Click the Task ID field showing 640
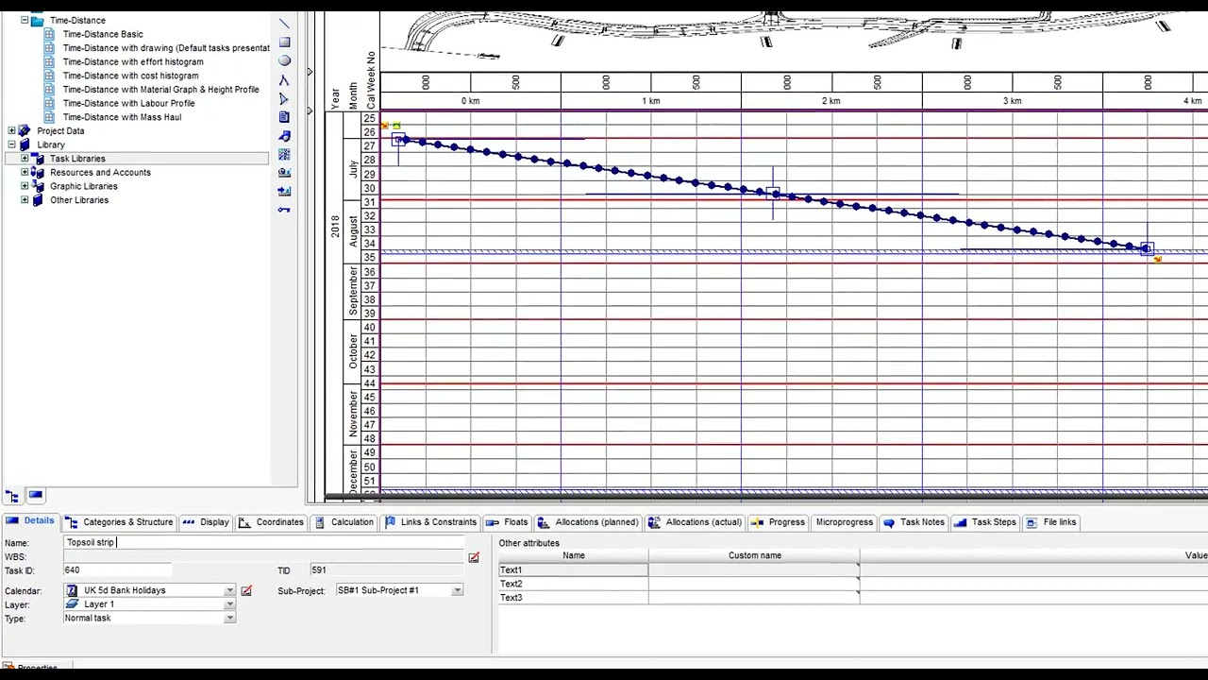The width and height of the screenshot is (1208, 680). click(117, 570)
